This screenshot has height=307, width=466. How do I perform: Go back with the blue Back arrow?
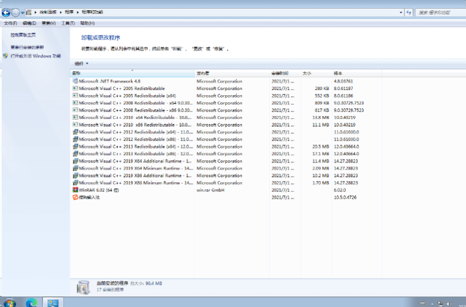(x=6, y=12)
